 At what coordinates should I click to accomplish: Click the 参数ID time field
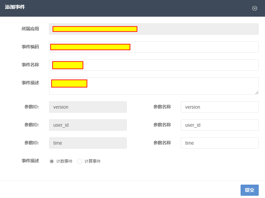pos(88,143)
